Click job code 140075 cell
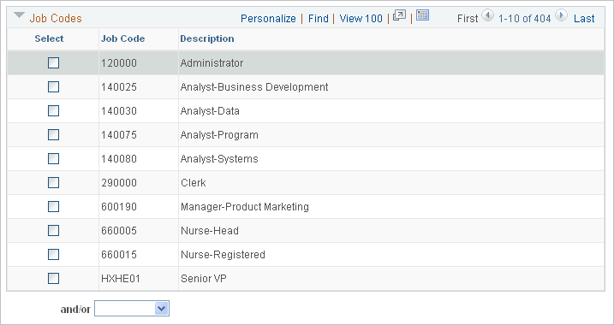614x325 pixels. [119, 135]
